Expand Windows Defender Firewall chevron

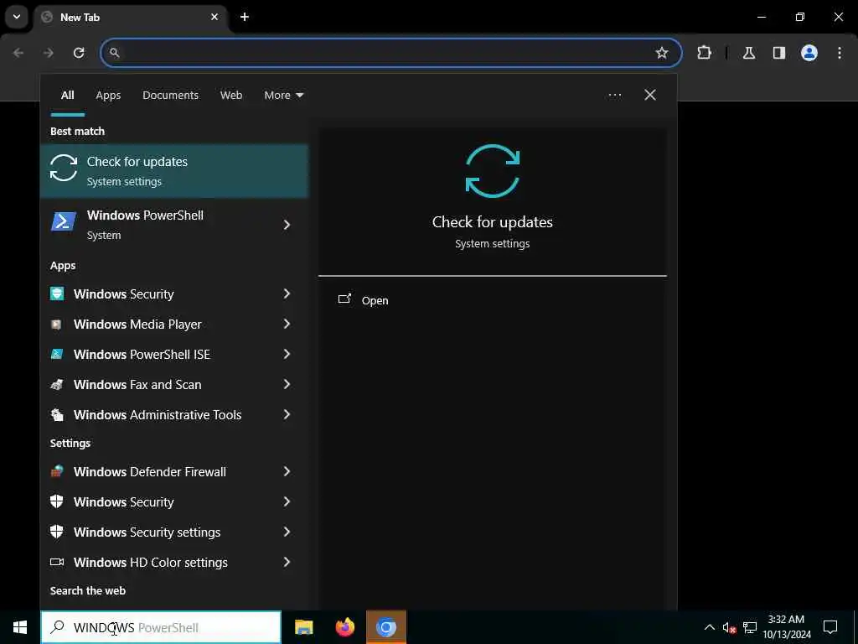point(287,471)
